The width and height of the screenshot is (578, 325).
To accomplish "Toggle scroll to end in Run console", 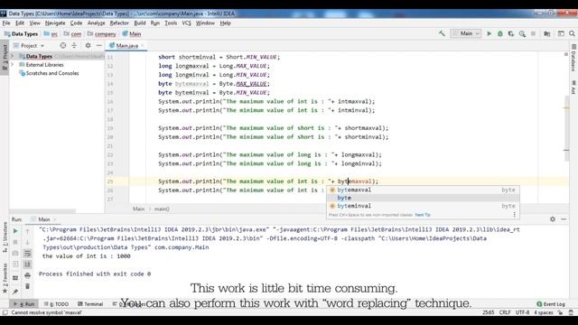I will tap(27, 265).
